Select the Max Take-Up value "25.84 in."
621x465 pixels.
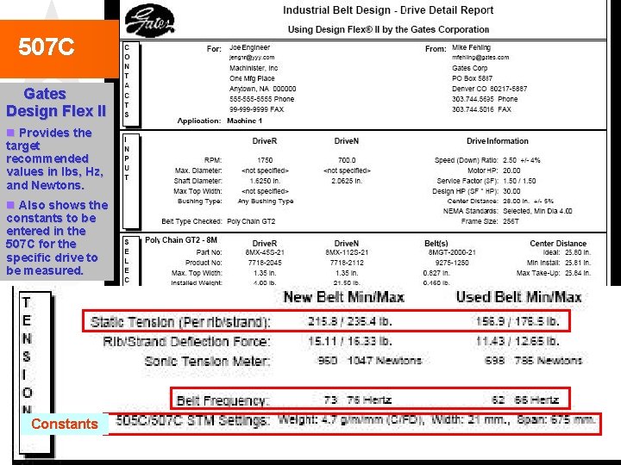578,273
